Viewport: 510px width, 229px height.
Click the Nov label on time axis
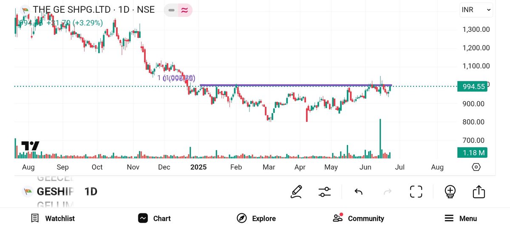coord(133,167)
